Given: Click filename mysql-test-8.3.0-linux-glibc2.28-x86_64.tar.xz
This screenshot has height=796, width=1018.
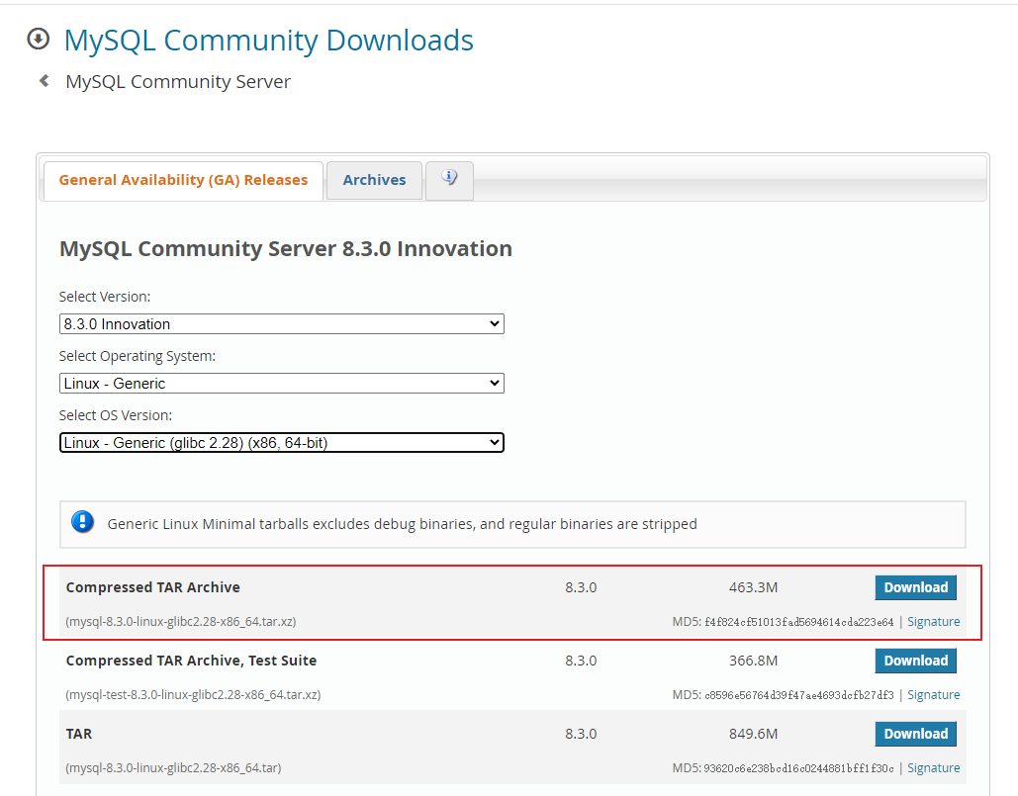Looking at the screenshot, I should [193, 695].
